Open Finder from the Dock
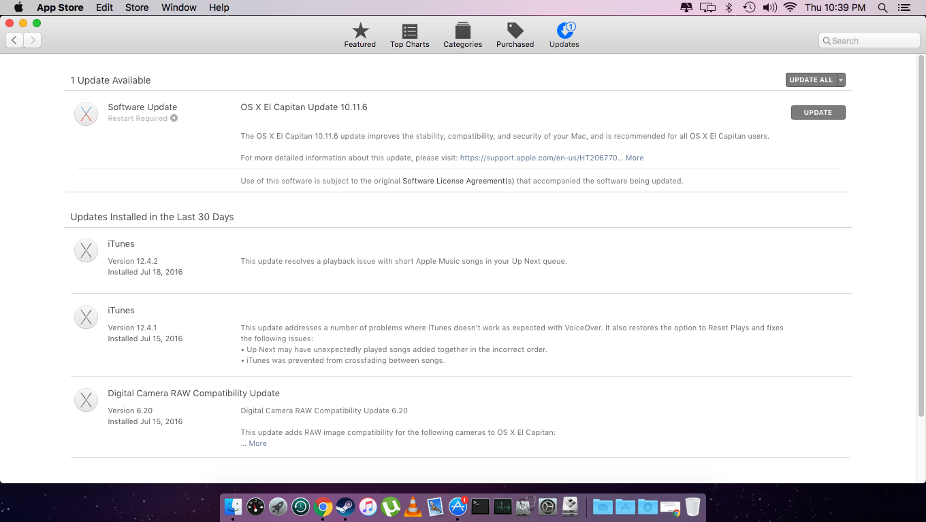 (x=233, y=506)
